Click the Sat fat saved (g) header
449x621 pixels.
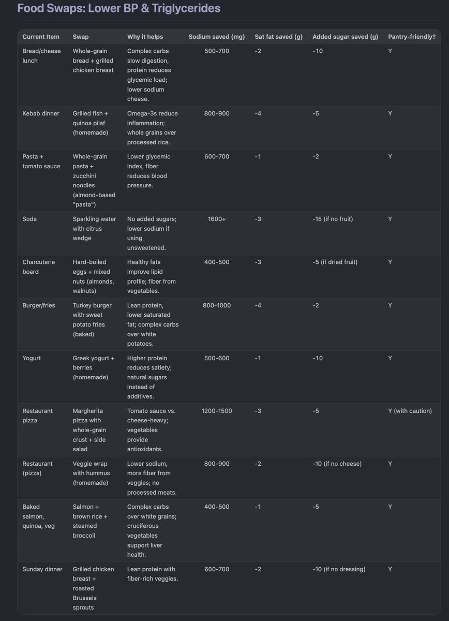pyautogui.click(x=278, y=37)
